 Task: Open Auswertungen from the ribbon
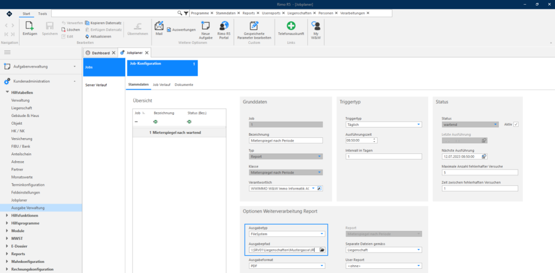(181, 30)
